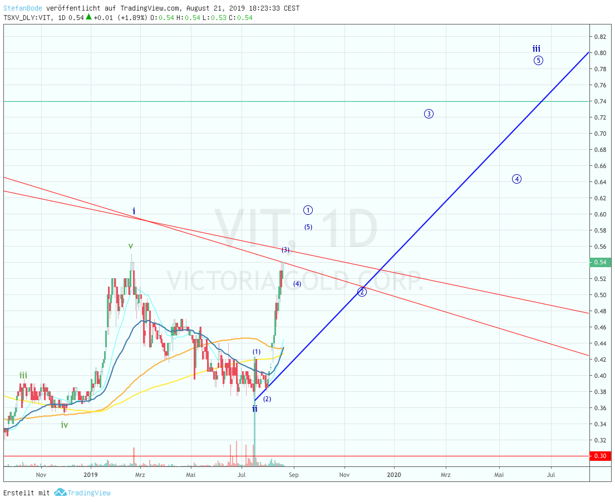Viewport: 615px width, 502px height.
Task: Select the green 'v' wave label at the peak
Action: click(131, 246)
